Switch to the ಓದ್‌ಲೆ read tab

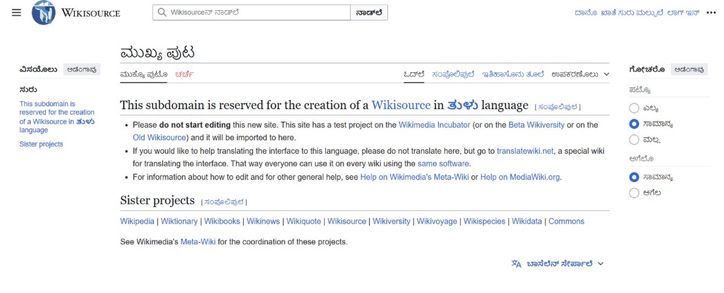[414, 74]
